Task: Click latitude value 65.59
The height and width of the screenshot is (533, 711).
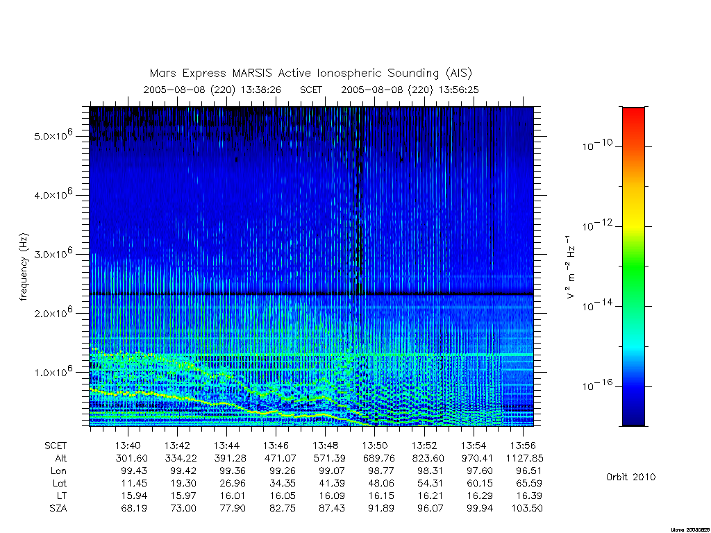Action: pyautogui.click(x=529, y=483)
